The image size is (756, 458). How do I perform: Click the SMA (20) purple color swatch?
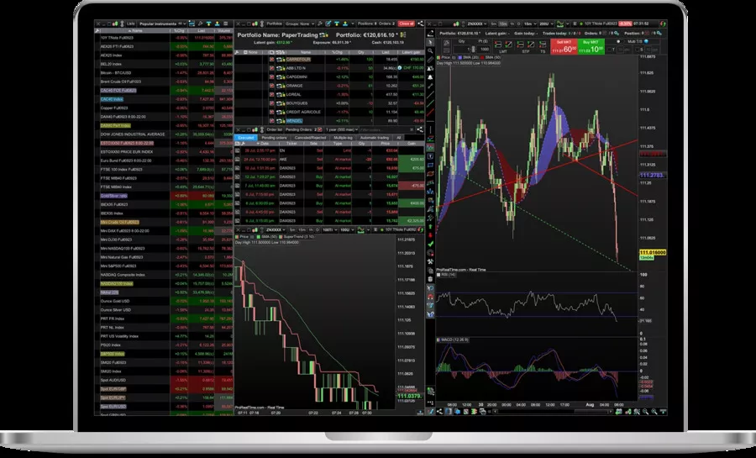(460, 57)
